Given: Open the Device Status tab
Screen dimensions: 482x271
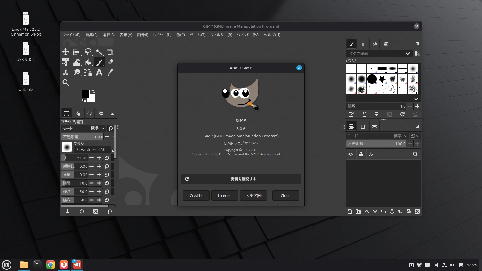Looking at the screenshot, I should pyautogui.click(x=78, y=113).
